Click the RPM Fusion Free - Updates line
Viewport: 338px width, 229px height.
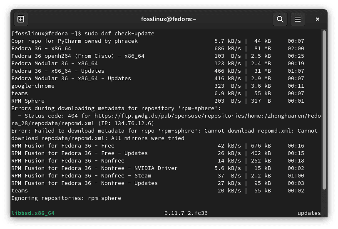tap(79, 153)
